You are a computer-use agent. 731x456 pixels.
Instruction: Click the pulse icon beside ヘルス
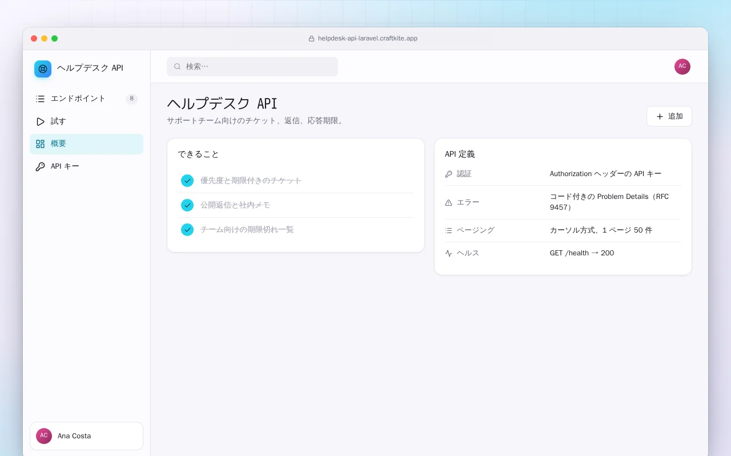[x=448, y=253]
